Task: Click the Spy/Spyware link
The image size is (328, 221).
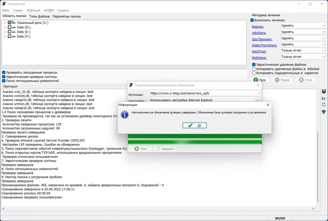Action: pos(262,39)
